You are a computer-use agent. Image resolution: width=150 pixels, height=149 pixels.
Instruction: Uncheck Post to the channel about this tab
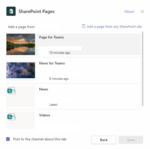tap(8, 139)
